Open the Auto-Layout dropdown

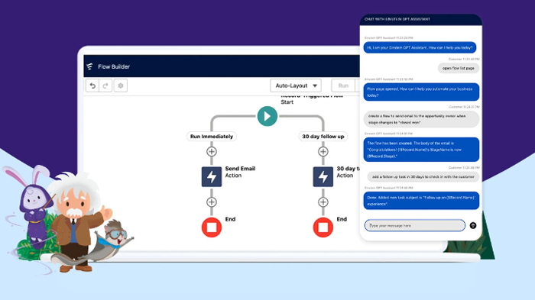tap(296, 85)
